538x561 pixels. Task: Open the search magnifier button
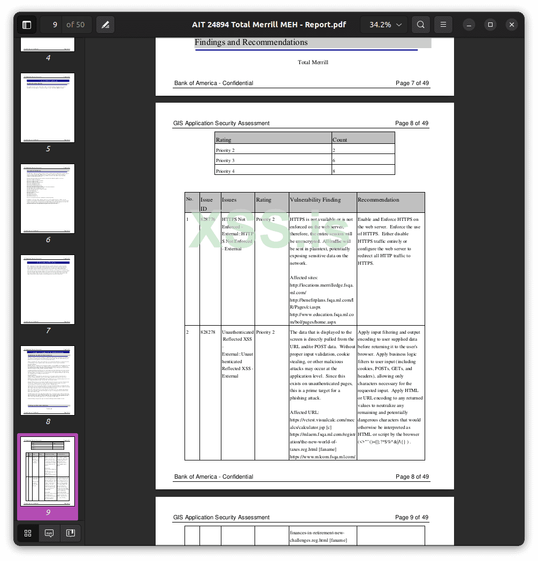[421, 25]
